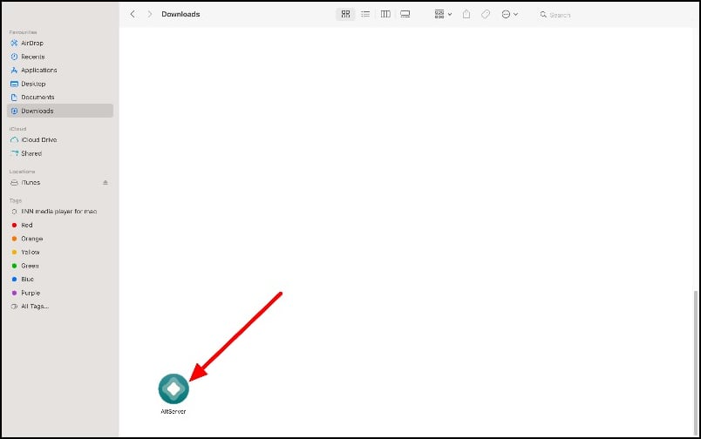Viewport: 701px width, 439px height.
Task: Open AirDrop in the sidebar
Action: pos(60,44)
